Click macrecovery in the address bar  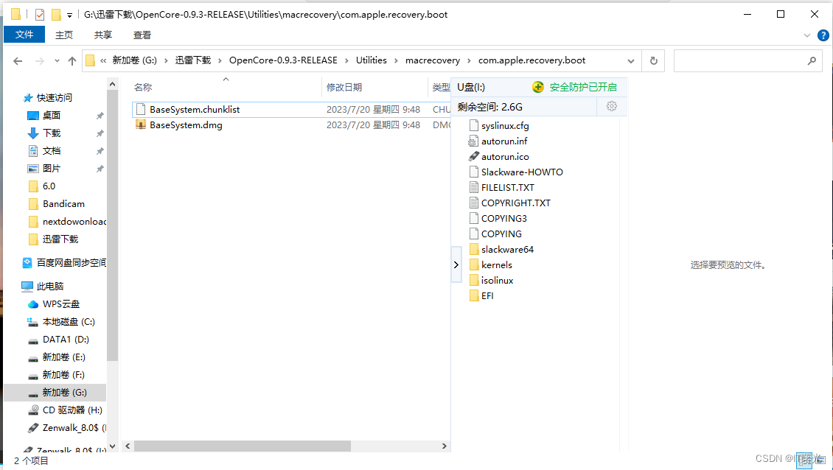coord(433,60)
